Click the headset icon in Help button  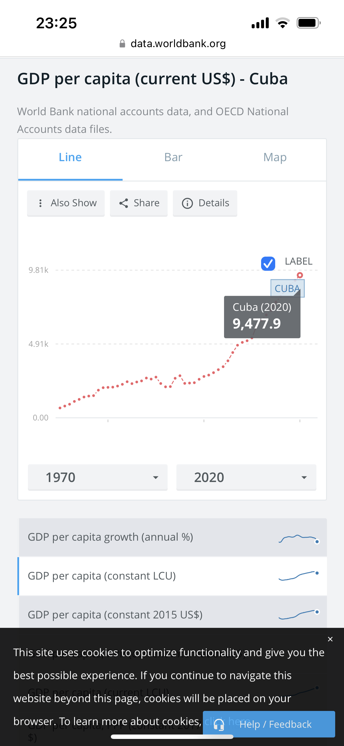point(219,724)
